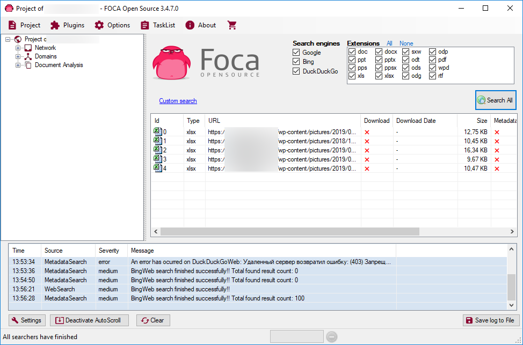Uncheck the Google search engine checkbox
523x345 pixels.
pos(296,53)
